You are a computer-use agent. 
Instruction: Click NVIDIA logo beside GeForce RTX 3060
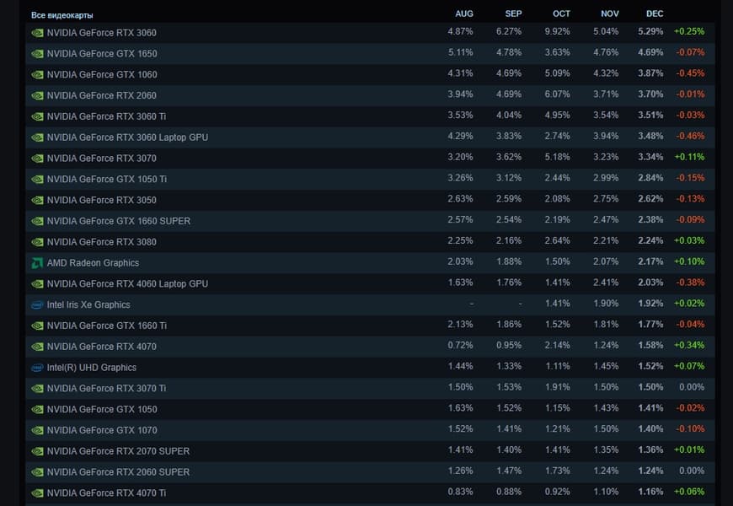pyautogui.click(x=37, y=33)
